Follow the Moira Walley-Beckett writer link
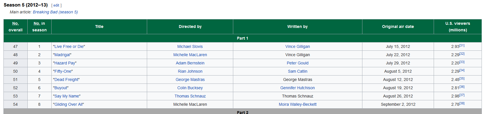Screen dimensions: 485x114 click(x=297, y=104)
